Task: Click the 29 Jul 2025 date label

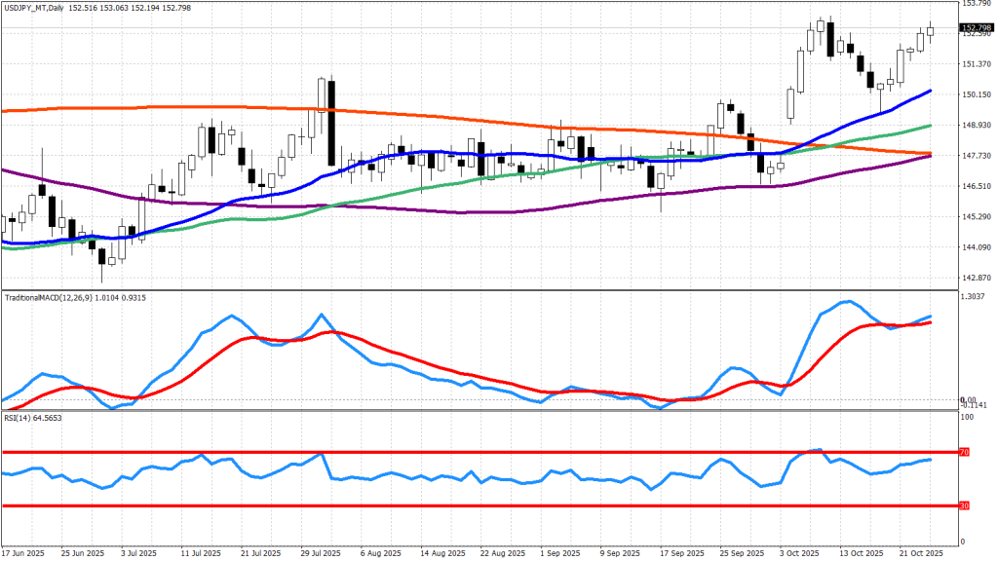Action: (321, 552)
